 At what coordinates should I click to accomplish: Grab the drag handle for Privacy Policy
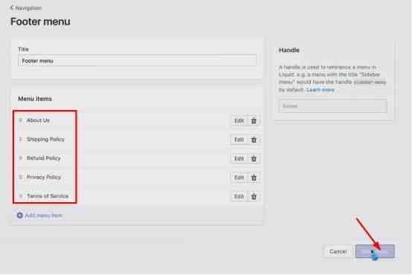(21, 178)
